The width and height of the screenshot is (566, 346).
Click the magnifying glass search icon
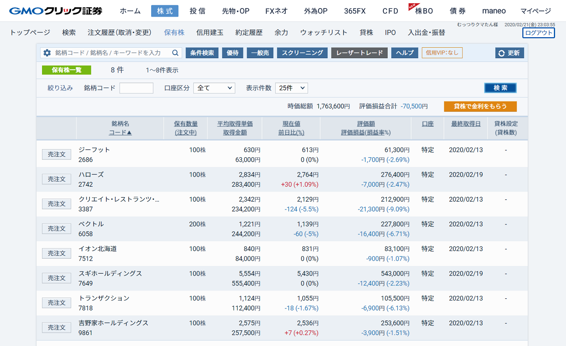point(175,53)
